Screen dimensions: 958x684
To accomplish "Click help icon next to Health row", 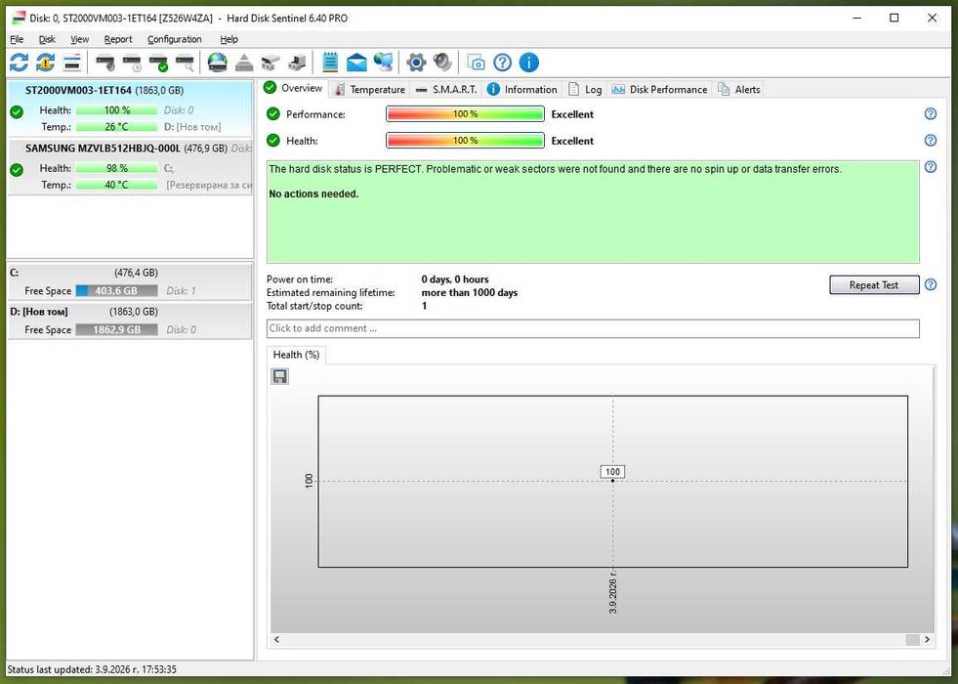I will [931, 141].
